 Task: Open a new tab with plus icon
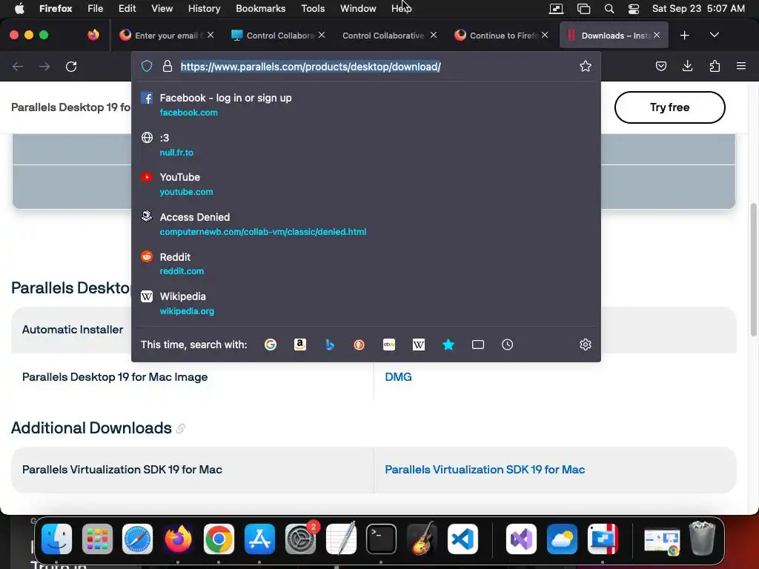pos(684,36)
